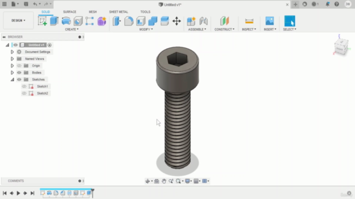Expand the Bodies folder node
Viewport: 355px width, 199px height.
click(x=12, y=72)
